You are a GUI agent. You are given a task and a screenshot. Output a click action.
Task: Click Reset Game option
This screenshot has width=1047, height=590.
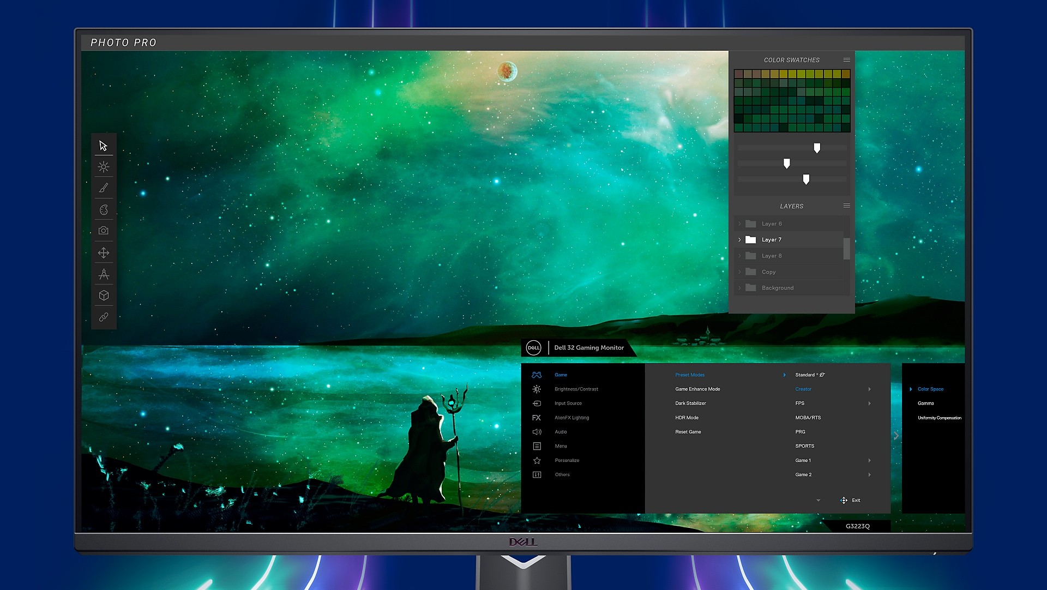coord(688,432)
